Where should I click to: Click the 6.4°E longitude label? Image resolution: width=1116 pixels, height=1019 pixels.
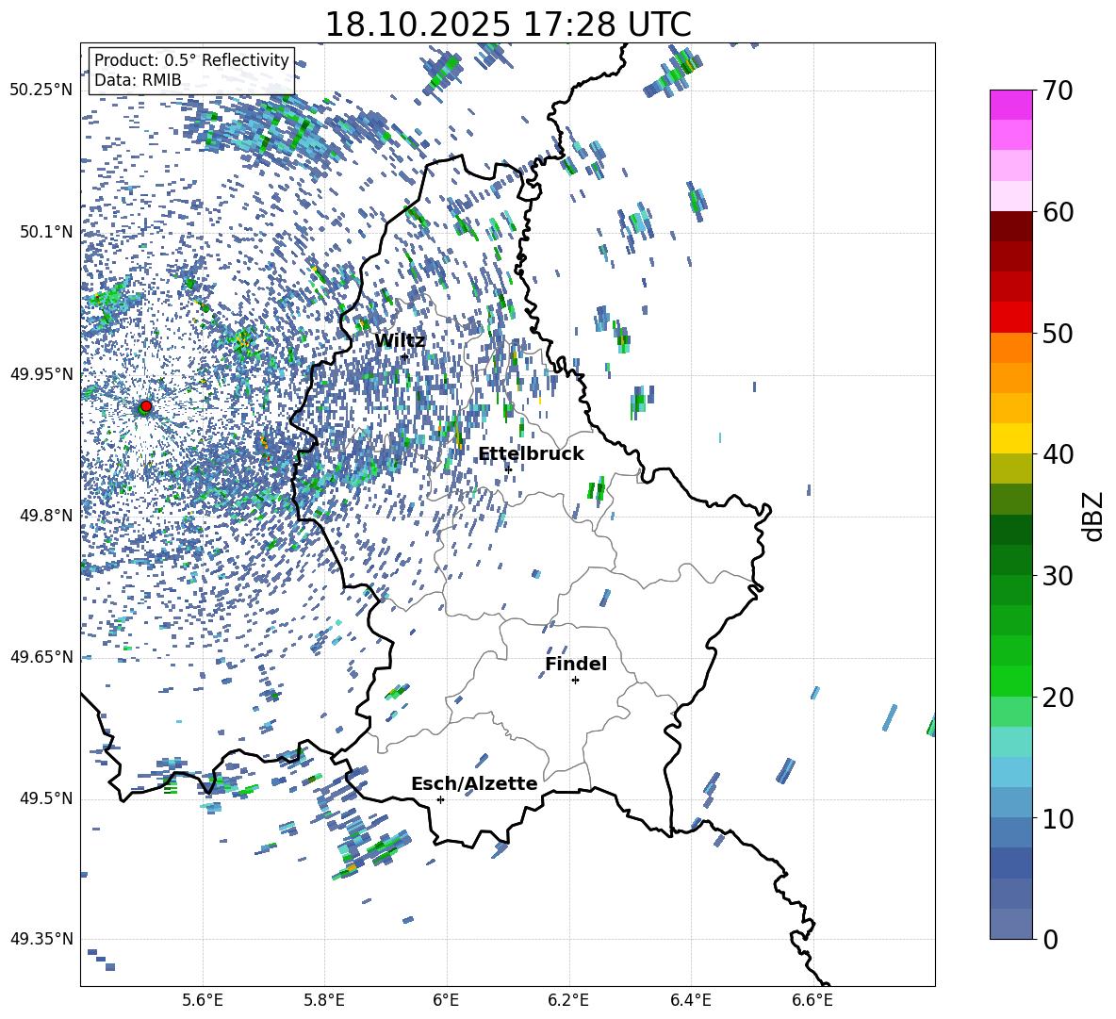tap(691, 1000)
